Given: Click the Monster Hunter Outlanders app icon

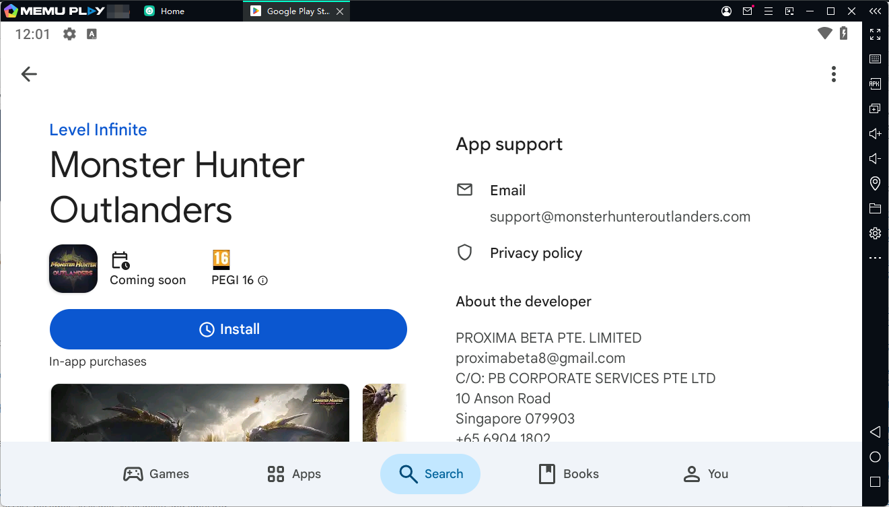Looking at the screenshot, I should (x=73, y=269).
